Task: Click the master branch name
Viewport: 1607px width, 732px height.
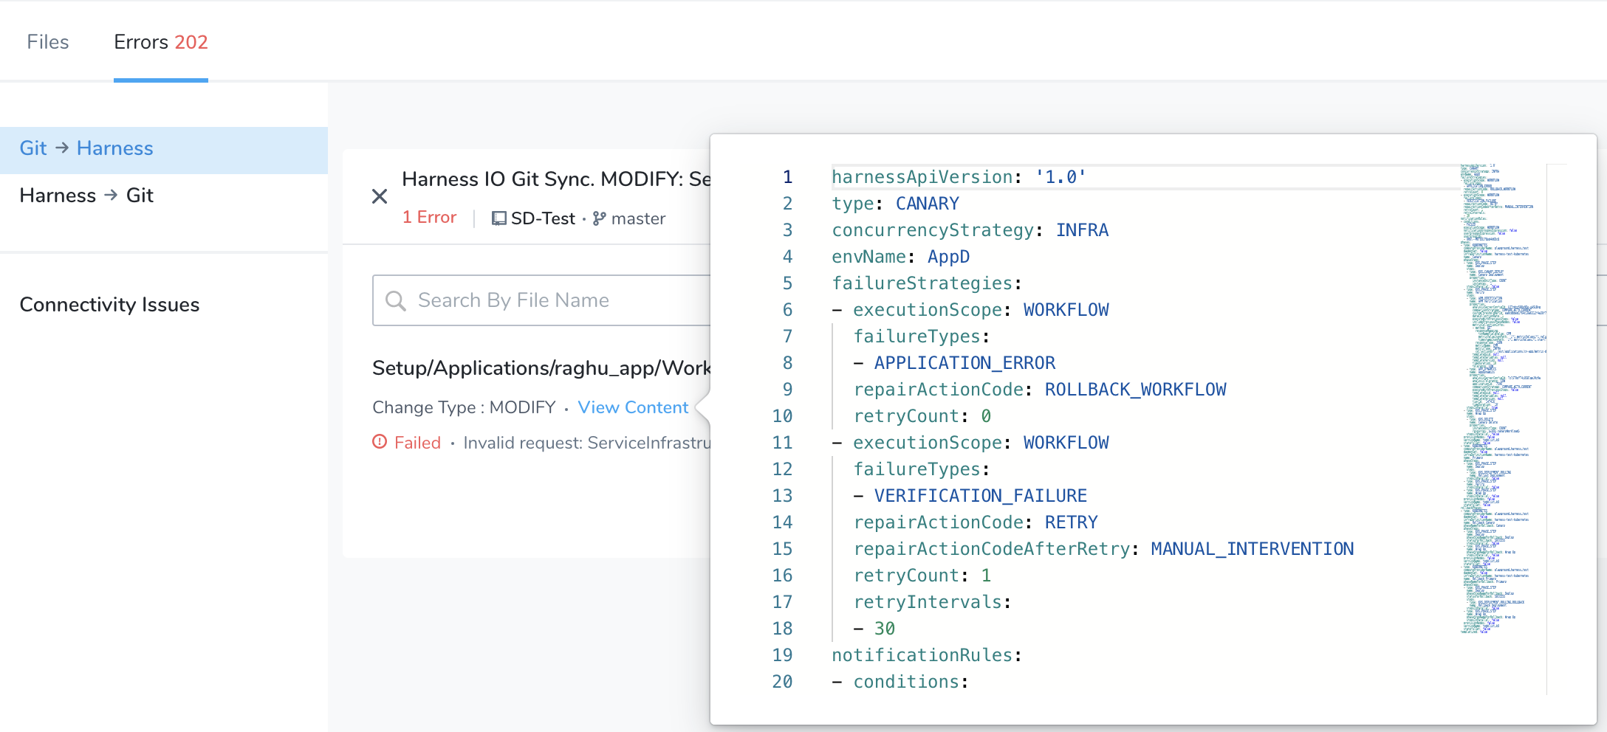Action: coord(639,218)
